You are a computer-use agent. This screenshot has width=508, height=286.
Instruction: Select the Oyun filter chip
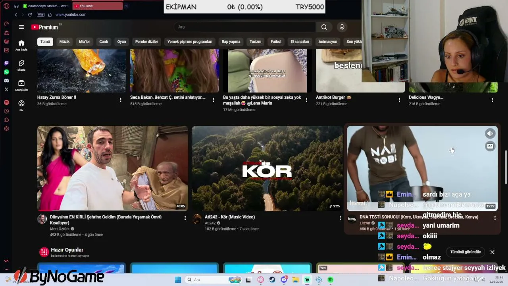coord(121,42)
